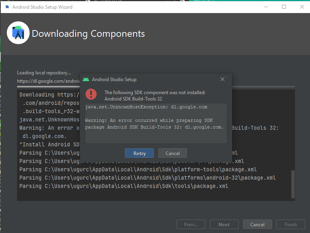
Task: Click 'The following SDK component was not installed' text
Action: point(155,93)
